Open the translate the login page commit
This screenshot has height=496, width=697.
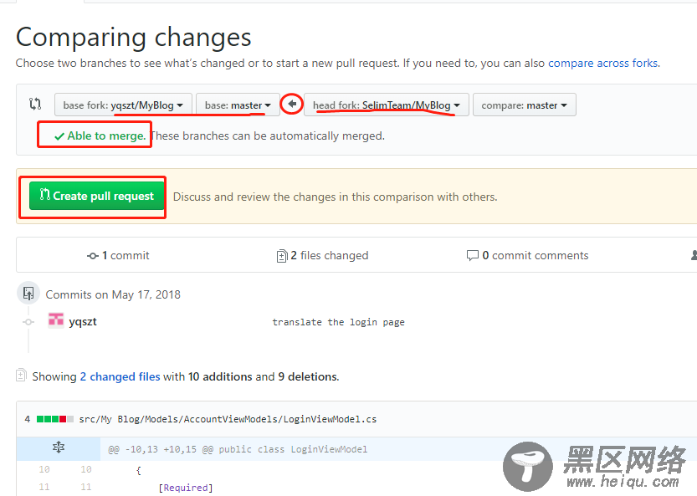[x=338, y=322]
